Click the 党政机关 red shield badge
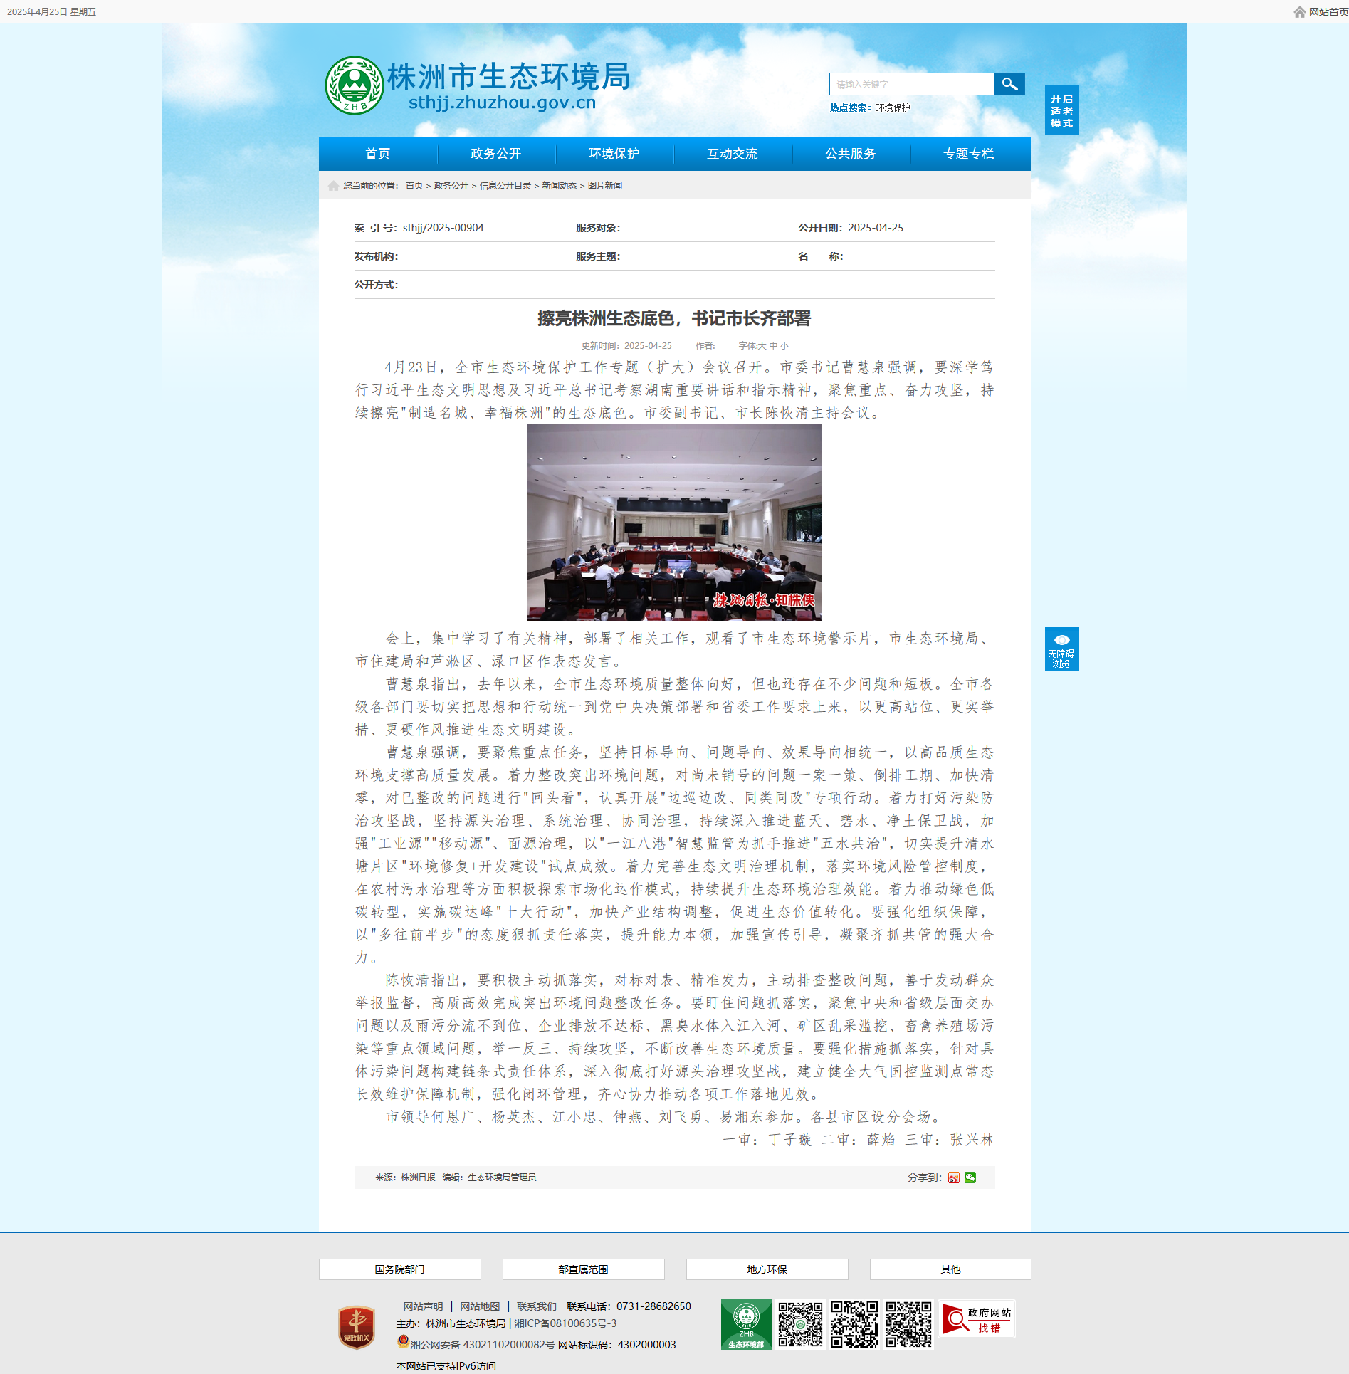Image resolution: width=1349 pixels, height=1374 pixels. [357, 1326]
